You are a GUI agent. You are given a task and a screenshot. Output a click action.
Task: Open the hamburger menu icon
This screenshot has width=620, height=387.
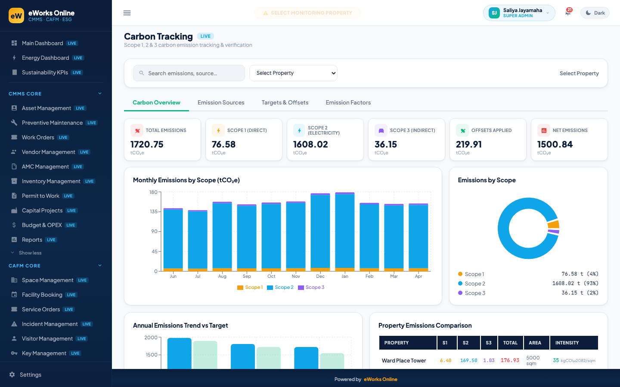(x=127, y=13)
